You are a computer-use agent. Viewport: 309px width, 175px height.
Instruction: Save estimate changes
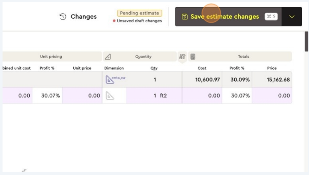[x=225, y=17]
